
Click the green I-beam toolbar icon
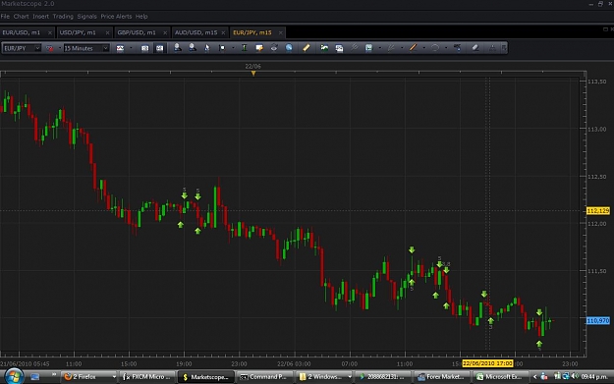244,48
